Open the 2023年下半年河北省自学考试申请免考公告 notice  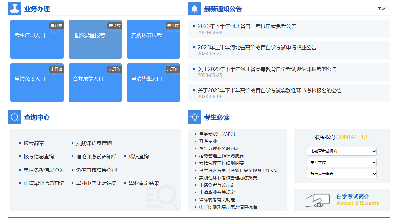[x=247, y=26]
